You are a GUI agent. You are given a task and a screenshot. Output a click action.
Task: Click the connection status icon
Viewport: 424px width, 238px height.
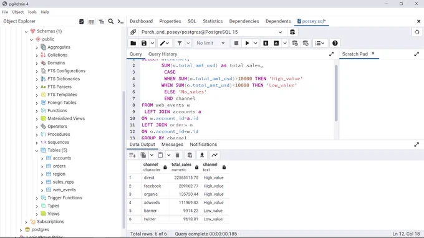133,32
